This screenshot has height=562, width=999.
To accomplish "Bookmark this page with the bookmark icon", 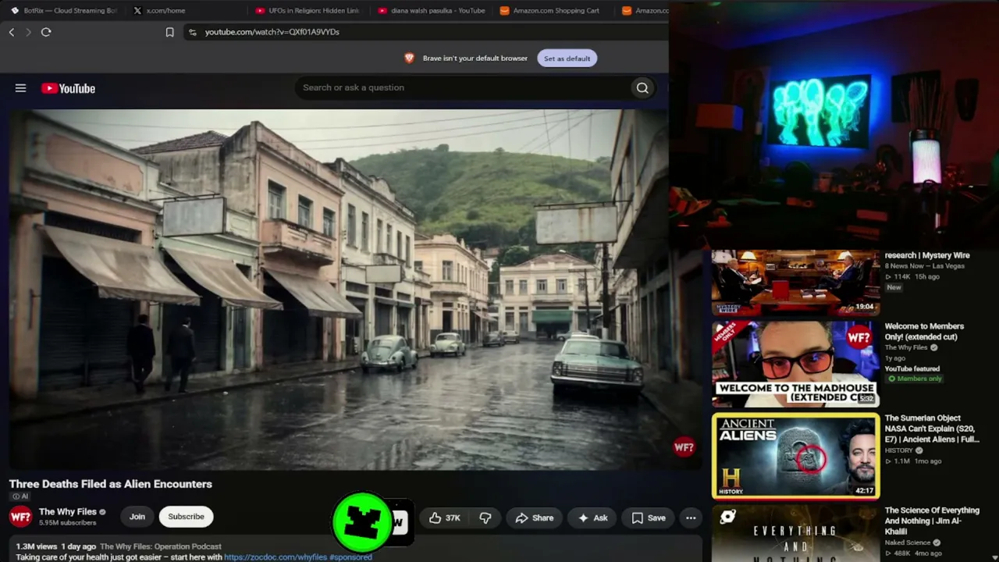I will point(169,32).
